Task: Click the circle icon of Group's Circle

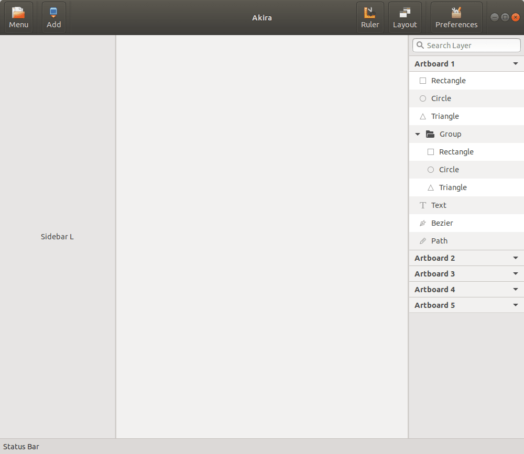Action: (431, 170)
